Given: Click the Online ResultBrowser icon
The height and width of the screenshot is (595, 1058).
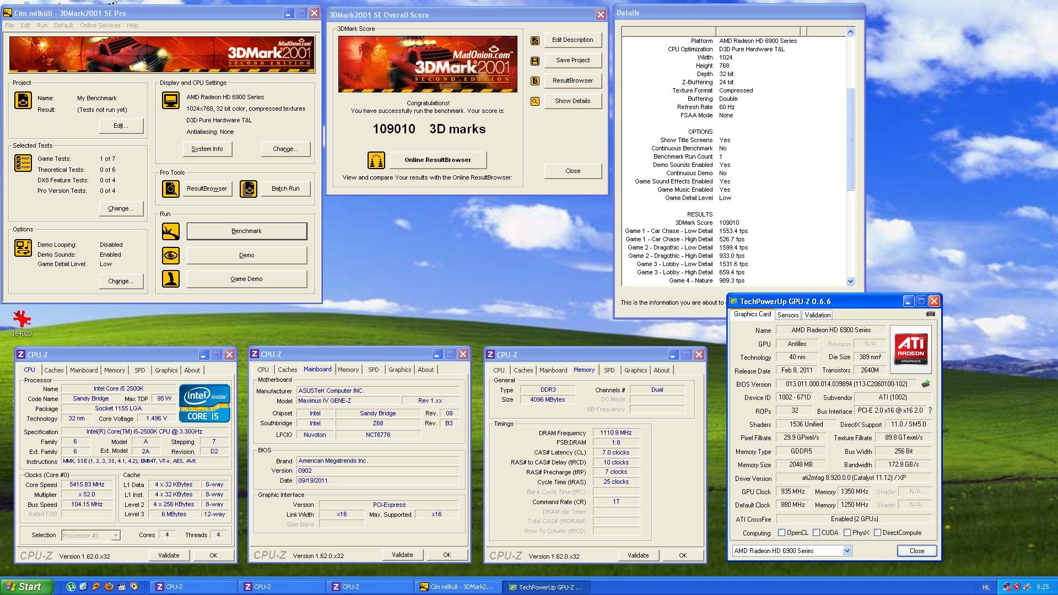Looking at the screenshot, I should tap(376, 160).
